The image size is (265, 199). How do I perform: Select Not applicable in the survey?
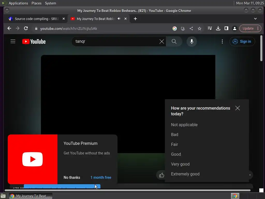184,125
